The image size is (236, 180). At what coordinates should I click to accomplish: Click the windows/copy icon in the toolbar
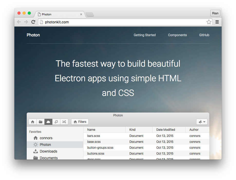coord(56,122)
